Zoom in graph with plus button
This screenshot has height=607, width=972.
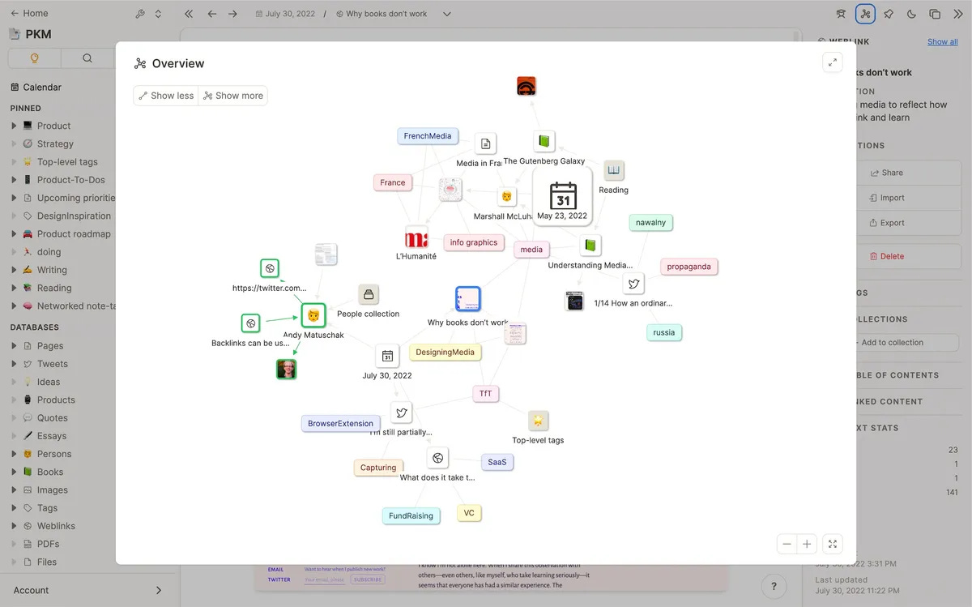click(807, 545)
